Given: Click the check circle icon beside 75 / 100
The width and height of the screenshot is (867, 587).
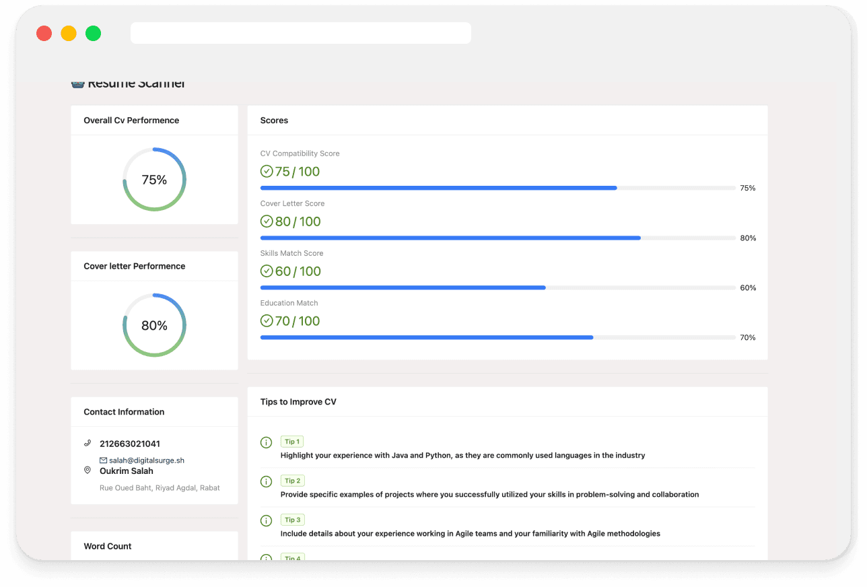Looking at the screenshot, I should 267,171.
